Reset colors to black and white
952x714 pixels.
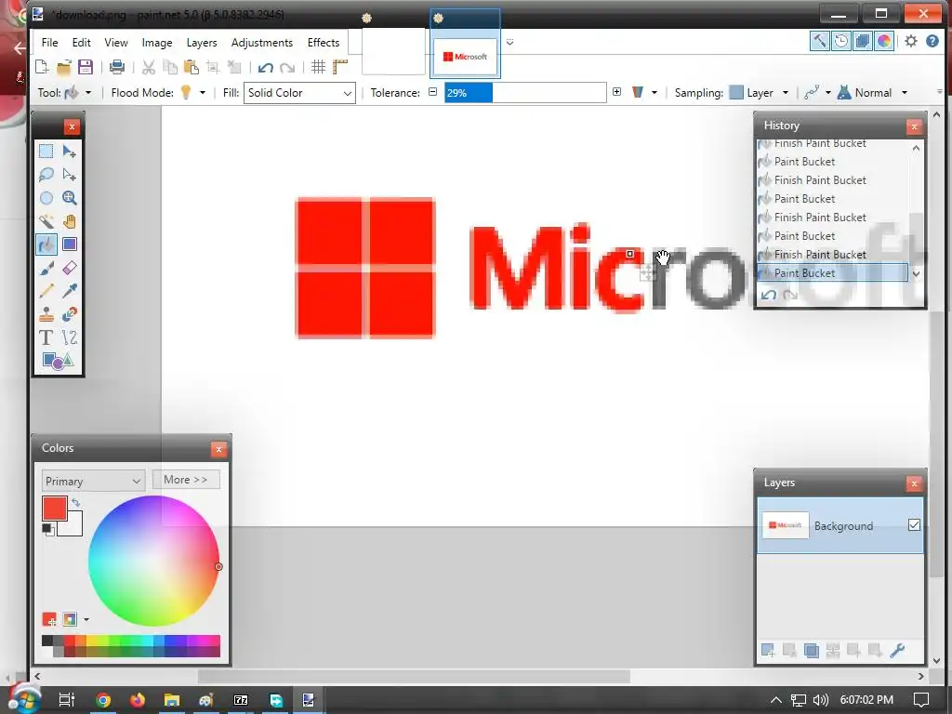pyautogui.click(x=48, y=529)
